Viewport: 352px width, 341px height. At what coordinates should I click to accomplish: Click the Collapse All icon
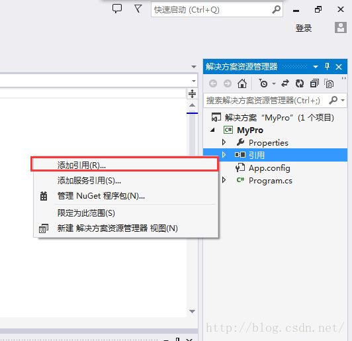[x=314, y=83]
